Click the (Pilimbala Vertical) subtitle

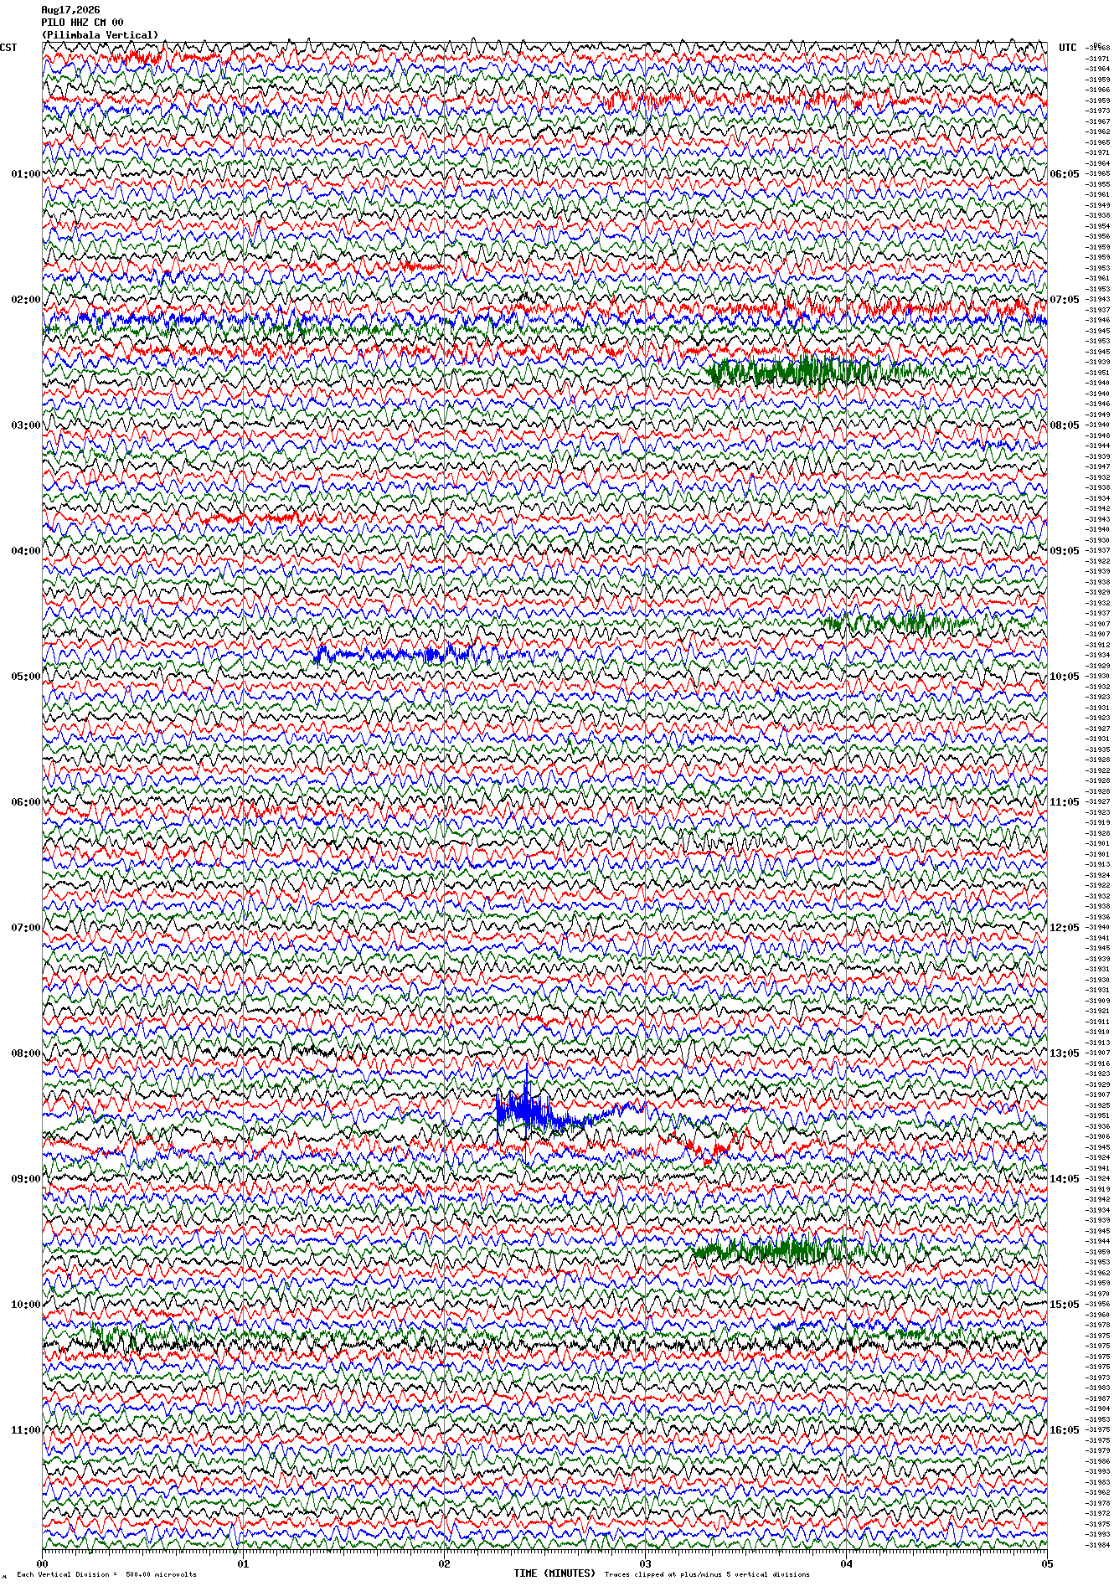[x=100, y=35]
